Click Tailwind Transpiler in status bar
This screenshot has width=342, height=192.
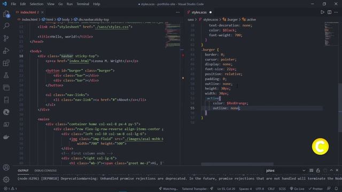[x=197, y=189]
